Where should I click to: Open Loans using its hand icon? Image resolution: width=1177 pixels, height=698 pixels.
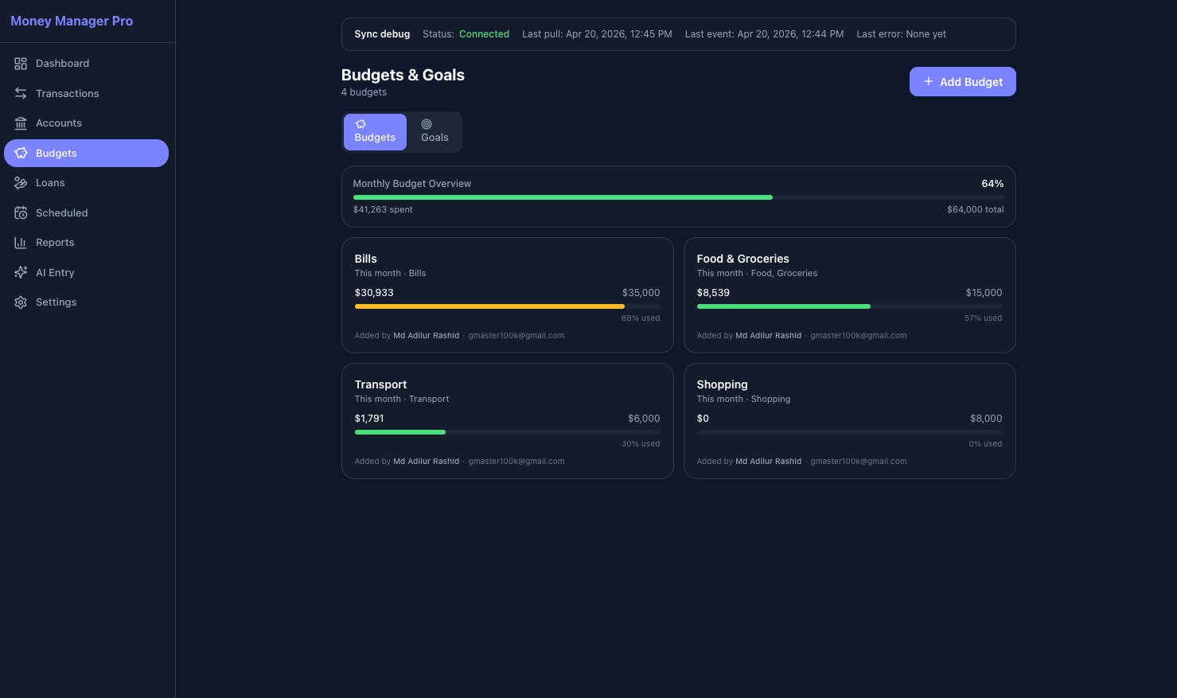tap(21, 183)
